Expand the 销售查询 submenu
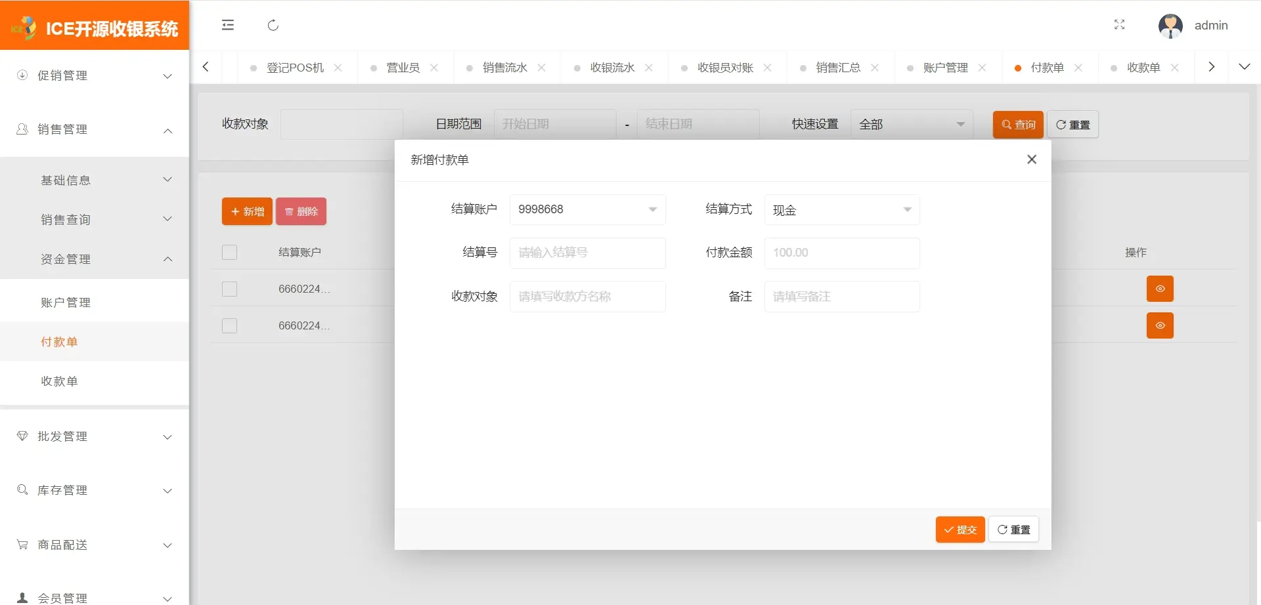Viewport: 1261px width, 605px height. [x=95, y=219]
